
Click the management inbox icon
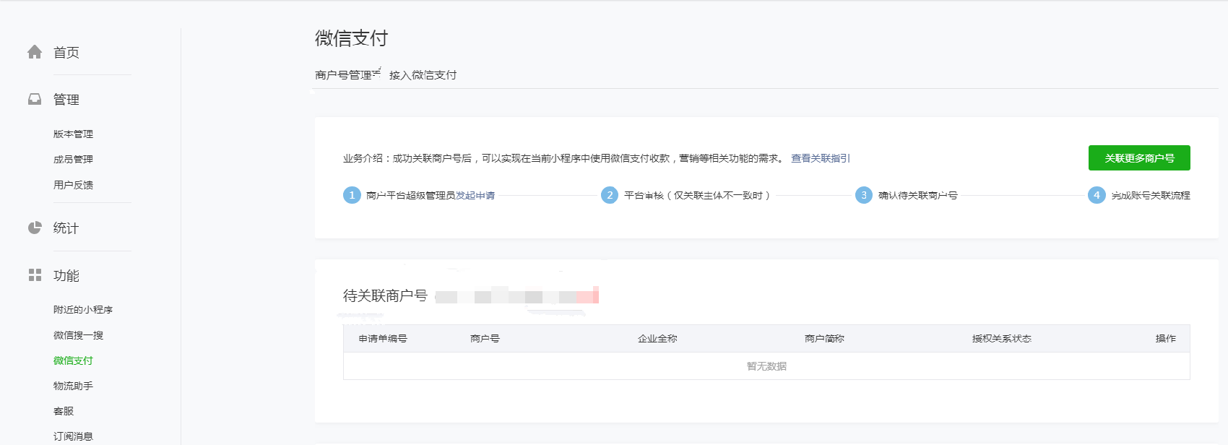(x=35, y=99)
